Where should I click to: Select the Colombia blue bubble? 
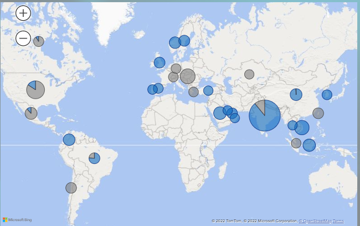(69, 139)
